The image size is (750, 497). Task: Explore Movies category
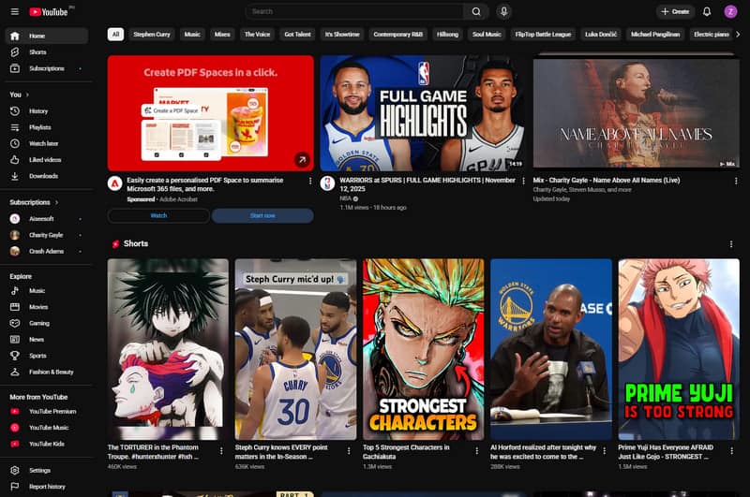pyautogui.click(x=47, y=306)
